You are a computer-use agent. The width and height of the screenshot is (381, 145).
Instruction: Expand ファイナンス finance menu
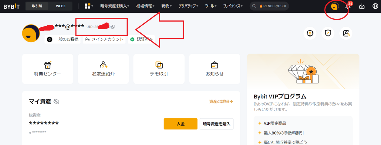pos(233,6)
